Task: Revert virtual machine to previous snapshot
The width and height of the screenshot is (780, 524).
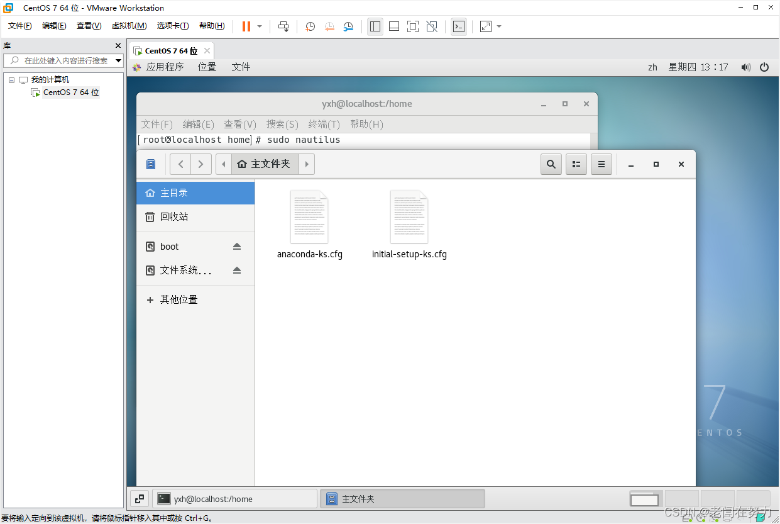Action: [329, 26]
